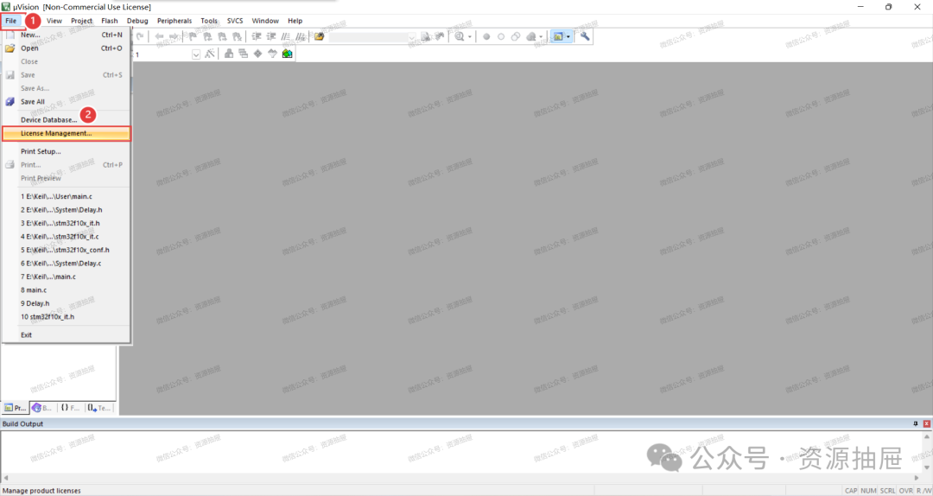Start debug session magnifier icon
This screenshot has height=496, width=933.
pos(460,37)
